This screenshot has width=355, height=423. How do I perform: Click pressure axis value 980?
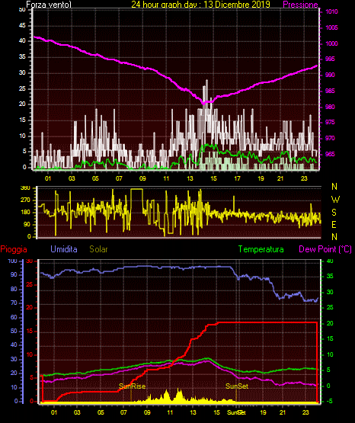(330, 107)
